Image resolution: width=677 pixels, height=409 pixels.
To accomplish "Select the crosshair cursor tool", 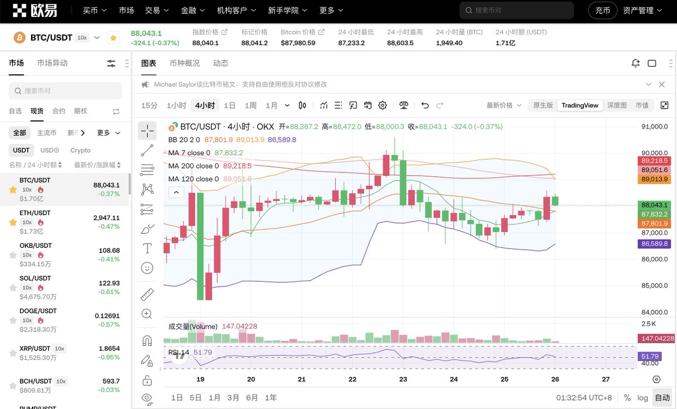I will (x=147, y=131).
